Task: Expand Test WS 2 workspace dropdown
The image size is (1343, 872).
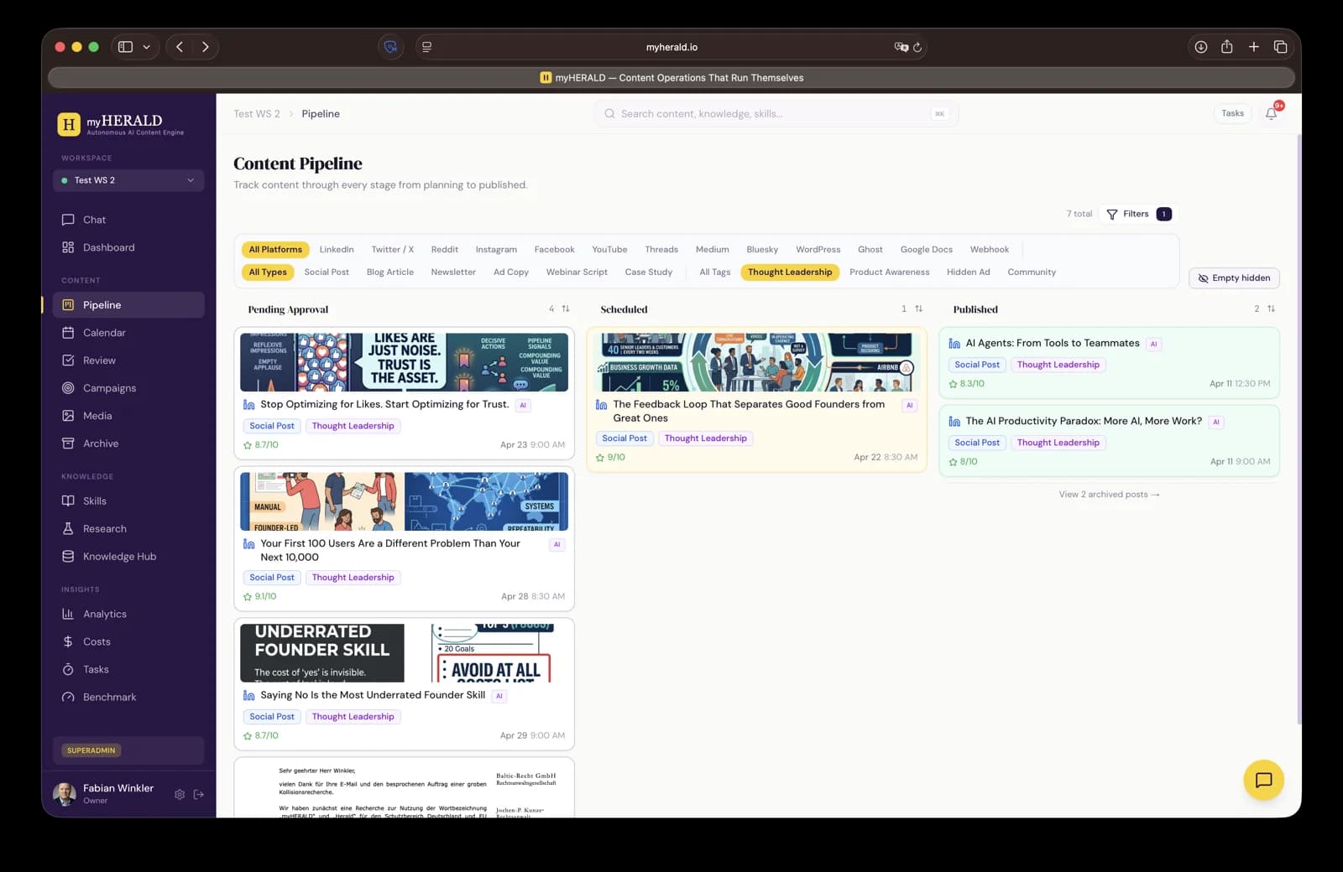Action: [128, 180]
